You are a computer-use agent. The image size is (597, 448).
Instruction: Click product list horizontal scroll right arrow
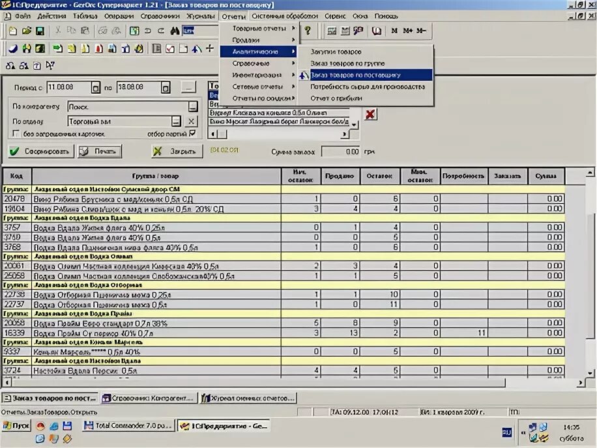click(345, 134)
